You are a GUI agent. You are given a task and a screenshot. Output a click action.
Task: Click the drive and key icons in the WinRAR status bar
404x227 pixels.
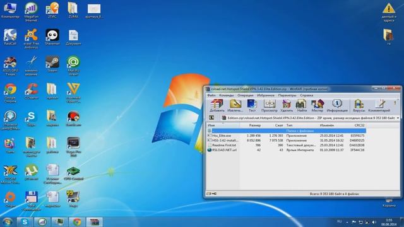coord(212,194)
